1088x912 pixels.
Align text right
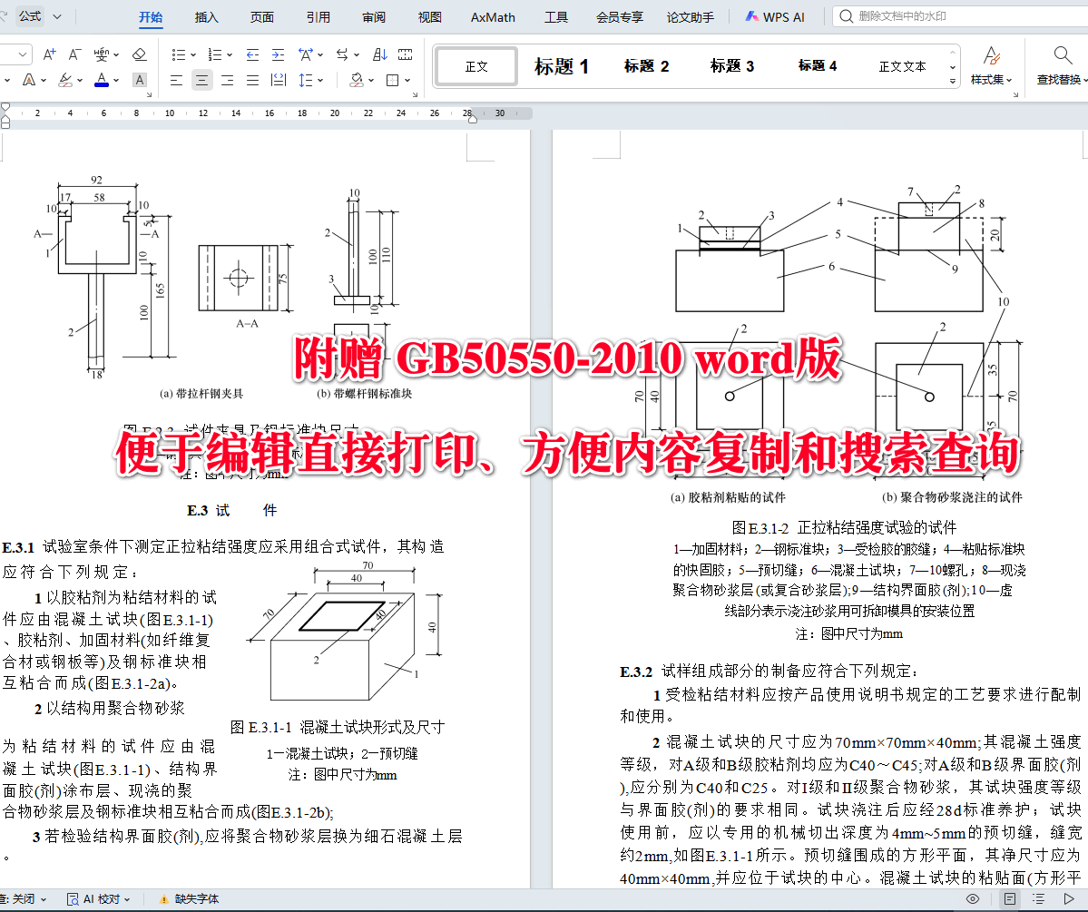tap(227, 81)
